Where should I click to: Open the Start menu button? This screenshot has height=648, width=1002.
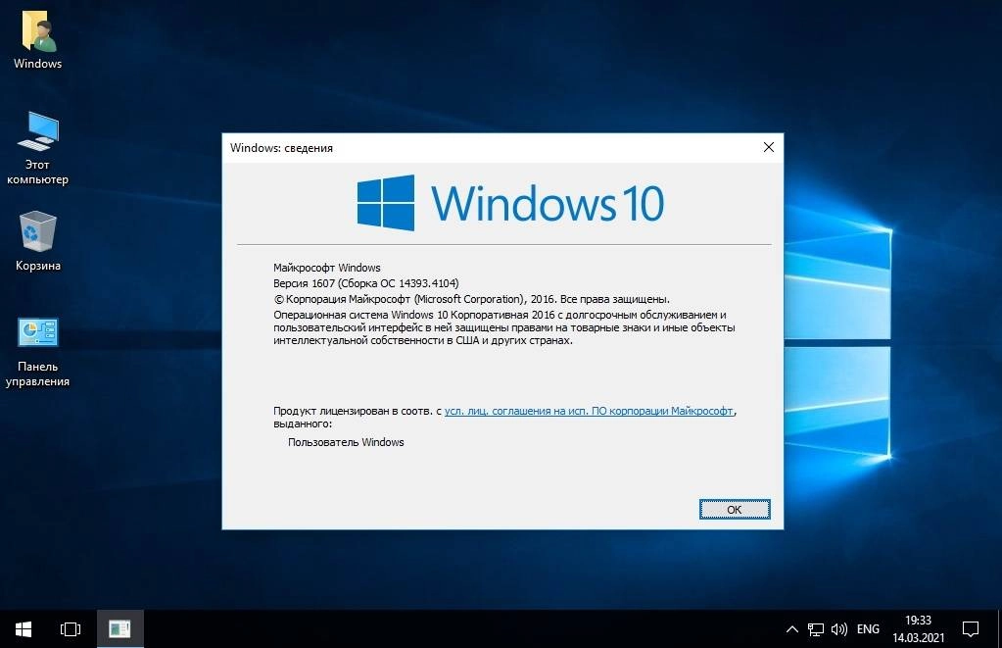(23, 629)
